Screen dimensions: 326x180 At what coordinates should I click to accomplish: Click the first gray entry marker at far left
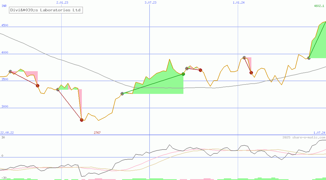tap(10, 71)
